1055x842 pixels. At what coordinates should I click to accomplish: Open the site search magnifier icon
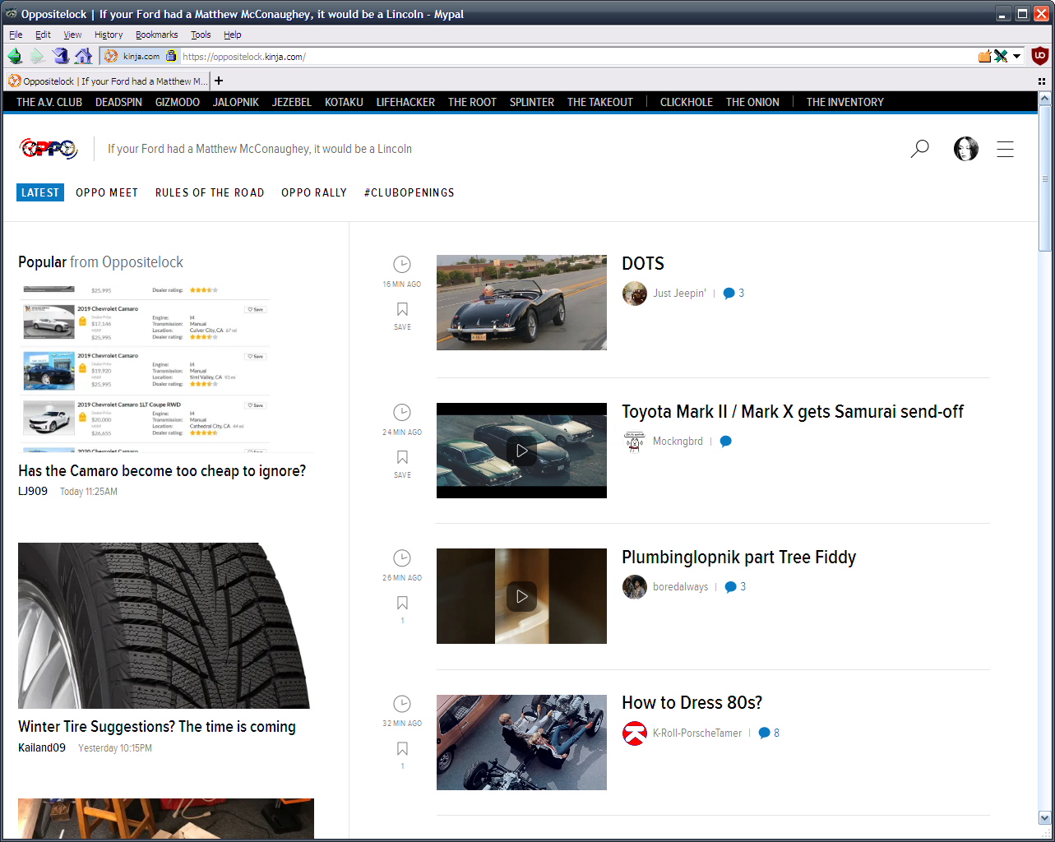(x=919, y=149)
